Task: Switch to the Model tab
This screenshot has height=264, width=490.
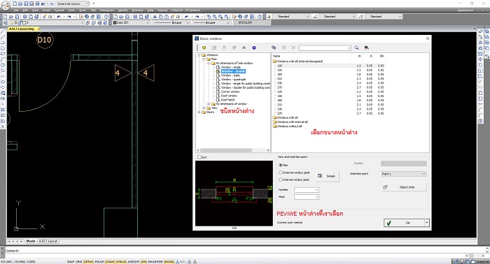Action: tap(31, 241)
